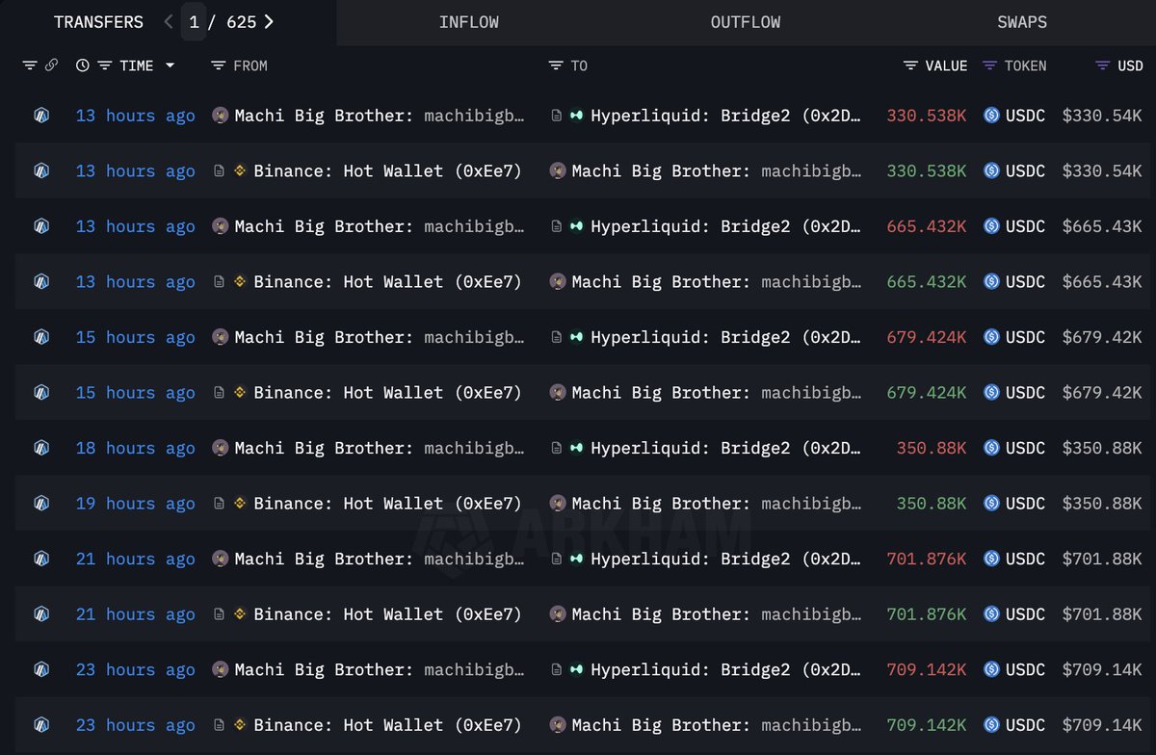This screenshot has height=755, width=1156.
Task: Click the page number field showing 1
Action: (194, 22)
